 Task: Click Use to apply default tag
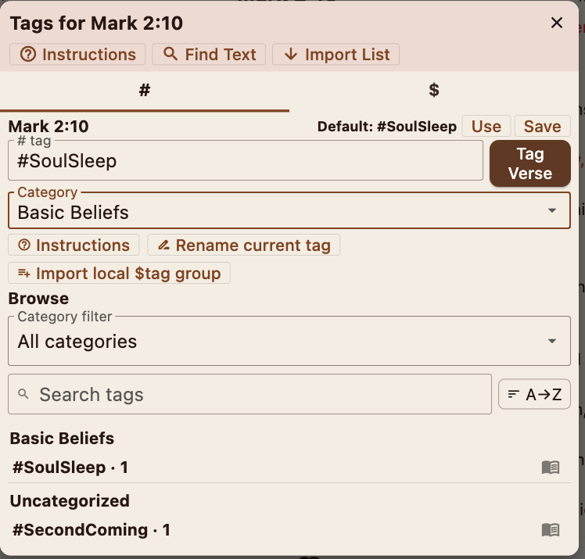tap(486, 127)
